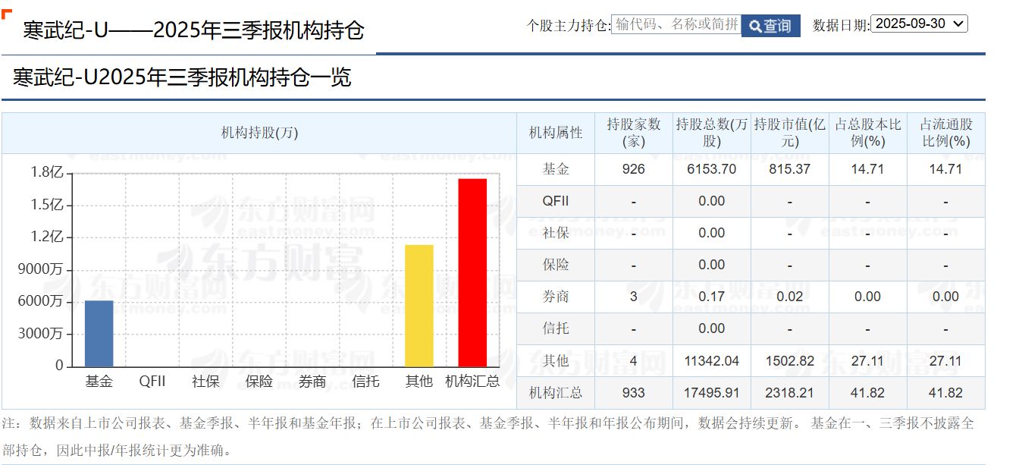
Task: Click the value 2318.21 in 机构汇总 row
Action: point(790,392)
